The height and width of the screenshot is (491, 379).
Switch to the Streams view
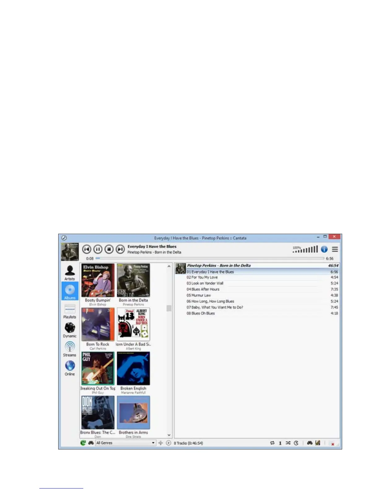(x=70, y=349)
